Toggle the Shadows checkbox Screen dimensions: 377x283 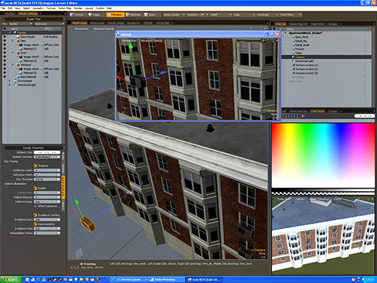pos(36,165)
